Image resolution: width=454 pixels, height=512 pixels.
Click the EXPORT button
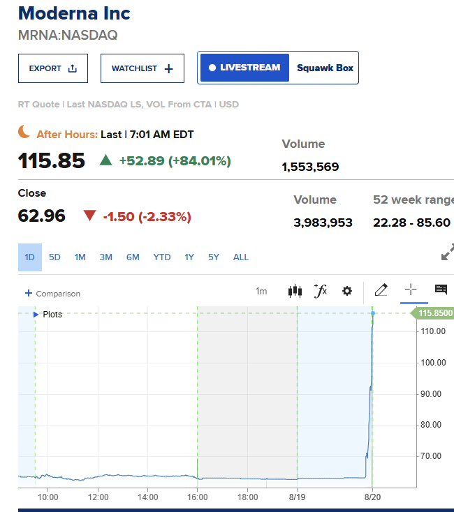[x=53, y=68]
